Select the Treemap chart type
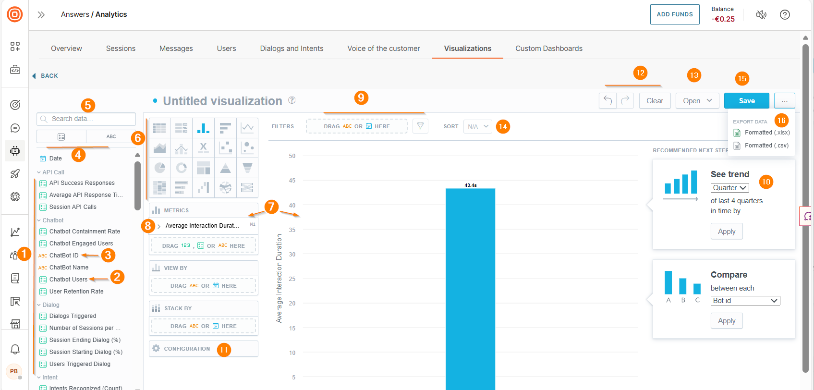Screen dimensions: 814x390 [203, 168]
